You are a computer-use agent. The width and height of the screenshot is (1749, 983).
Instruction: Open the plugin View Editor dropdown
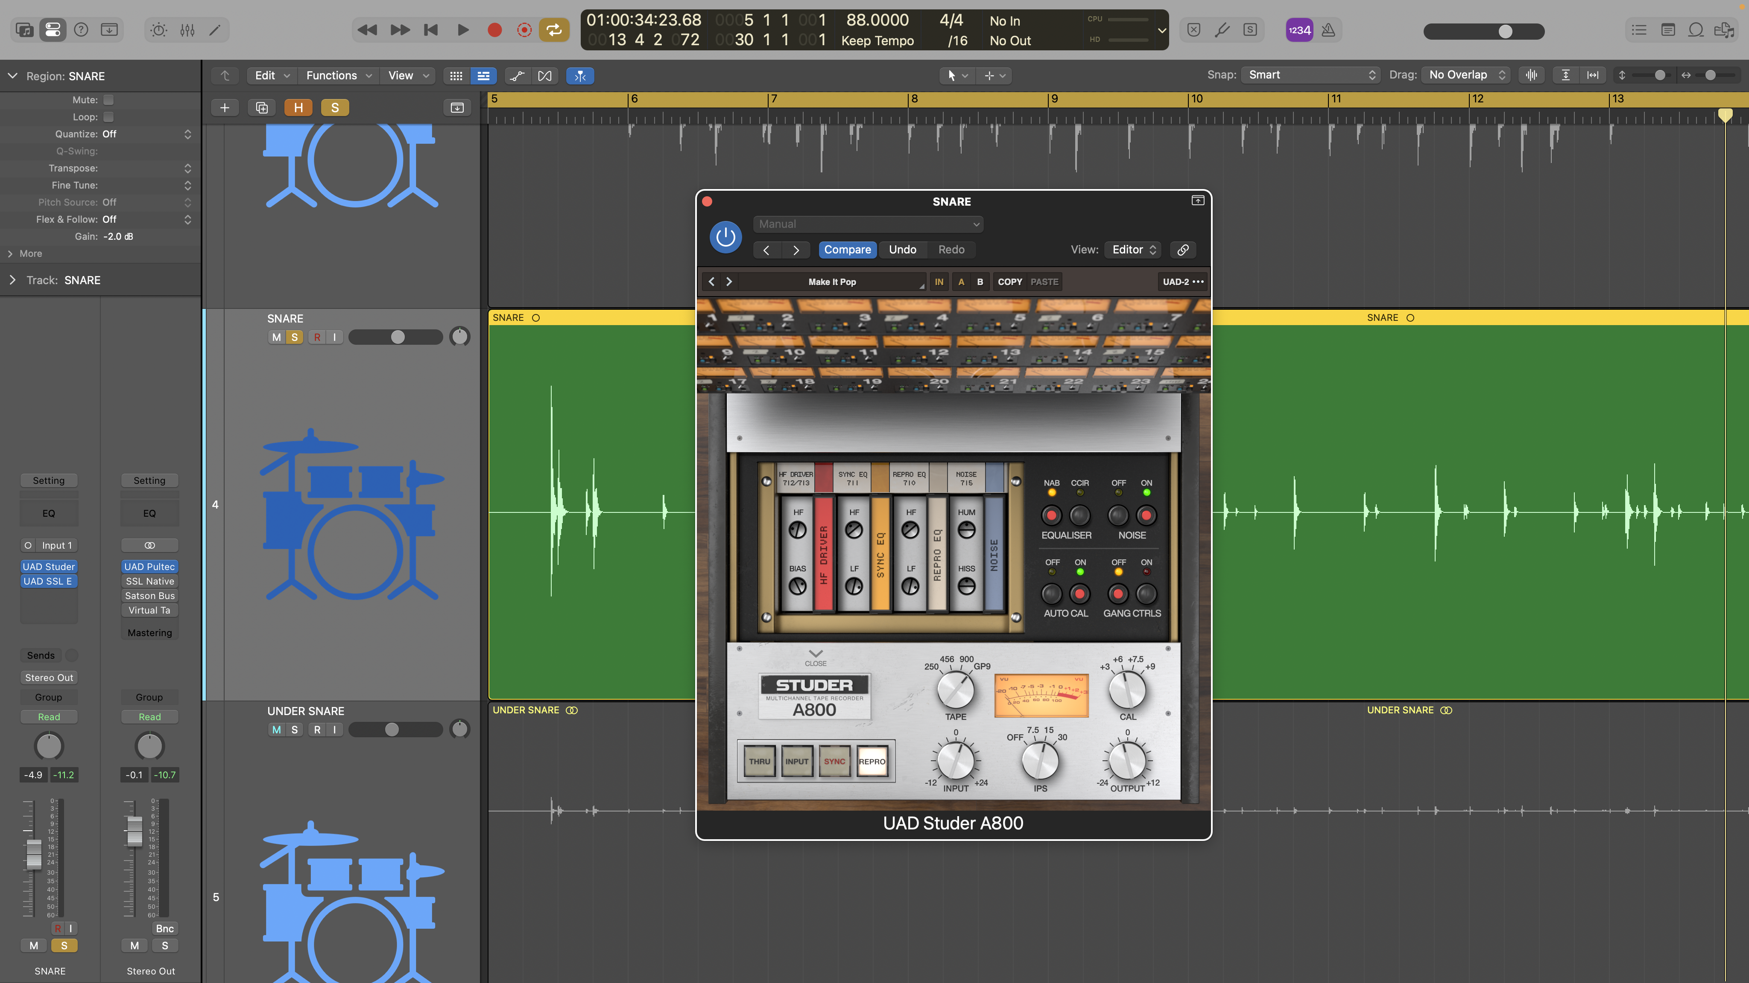[x=1133, y=250]
